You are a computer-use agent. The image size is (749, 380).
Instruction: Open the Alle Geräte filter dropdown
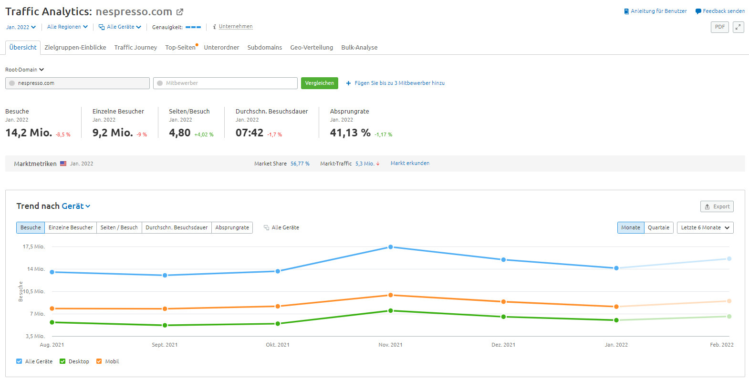pos(120,27)
